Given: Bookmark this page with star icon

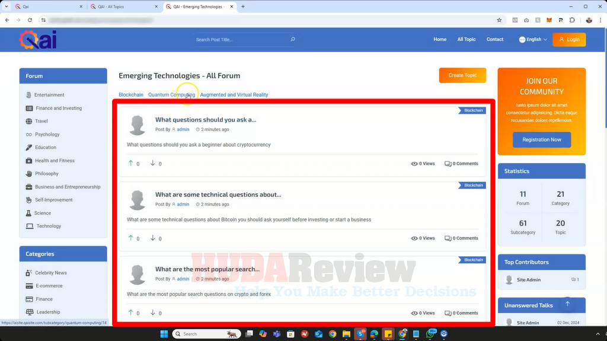Looking at the screenshot, I should coord(499,20).
